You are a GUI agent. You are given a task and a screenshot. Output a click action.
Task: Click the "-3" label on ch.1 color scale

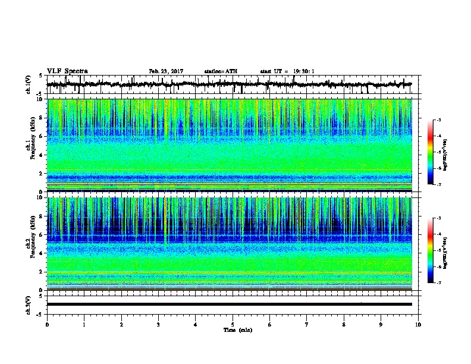pos(439,120)
